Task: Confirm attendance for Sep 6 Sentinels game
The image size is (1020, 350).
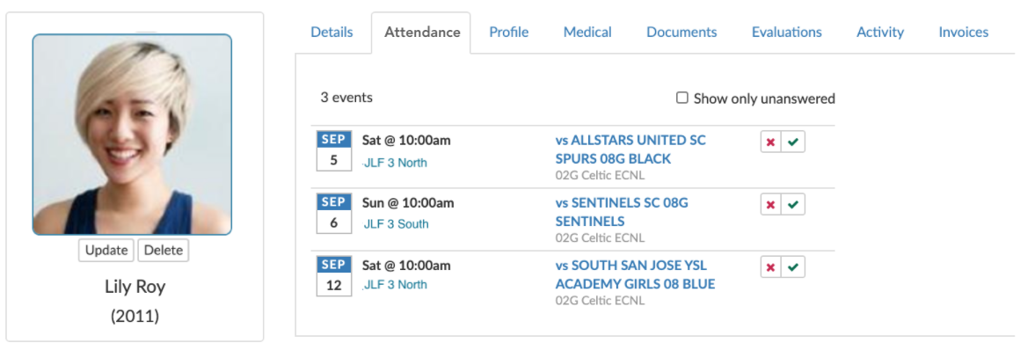Action: pos(793,204)
